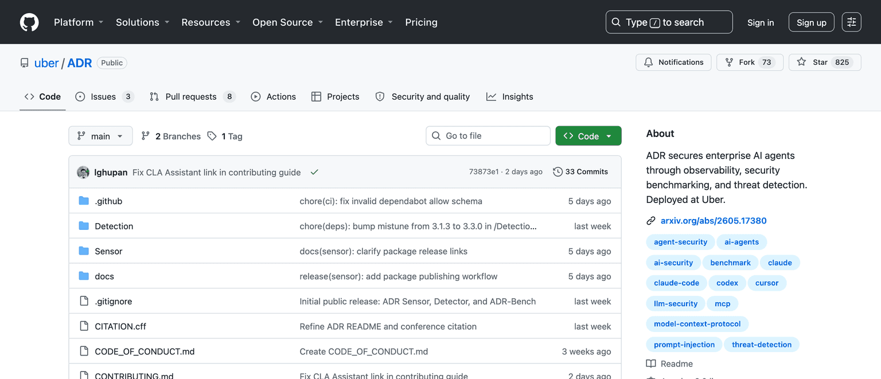Click the lghupan avatar image

point(83,172)
